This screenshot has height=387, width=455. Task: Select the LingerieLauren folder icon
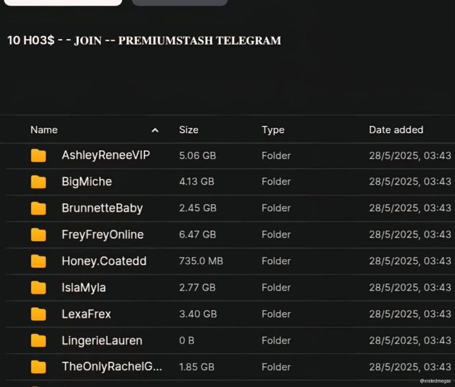[x=38, y=341]
